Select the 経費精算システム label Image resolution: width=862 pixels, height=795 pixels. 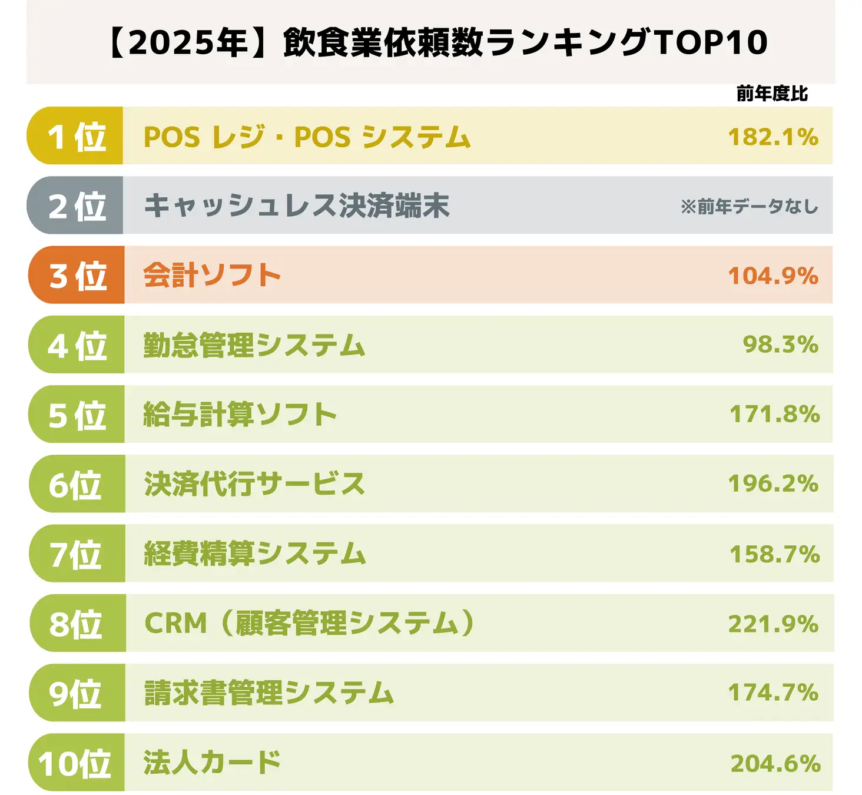pos(255,554)
